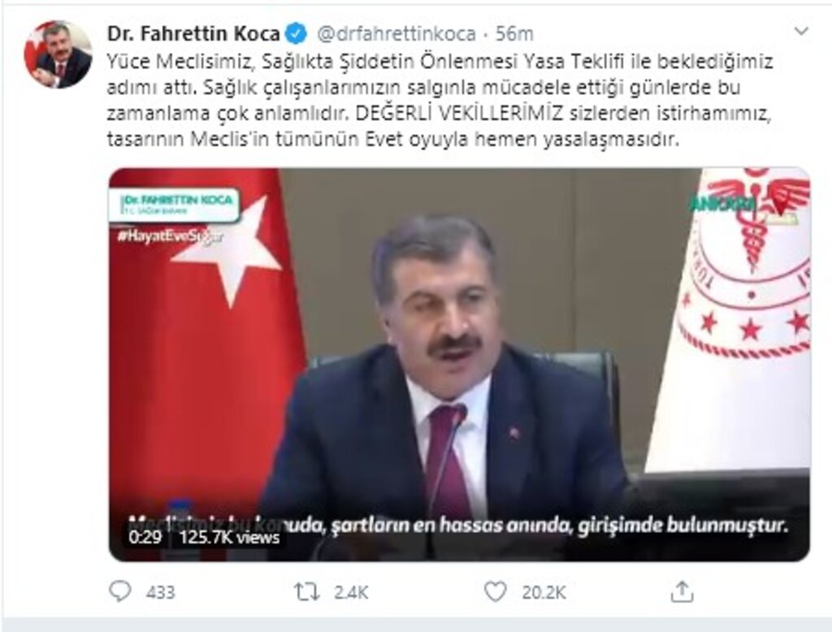Open the 56m tweet timestamp
This screenshot has height=632, width=832.
pyautogui.click(x=514, y=34)
